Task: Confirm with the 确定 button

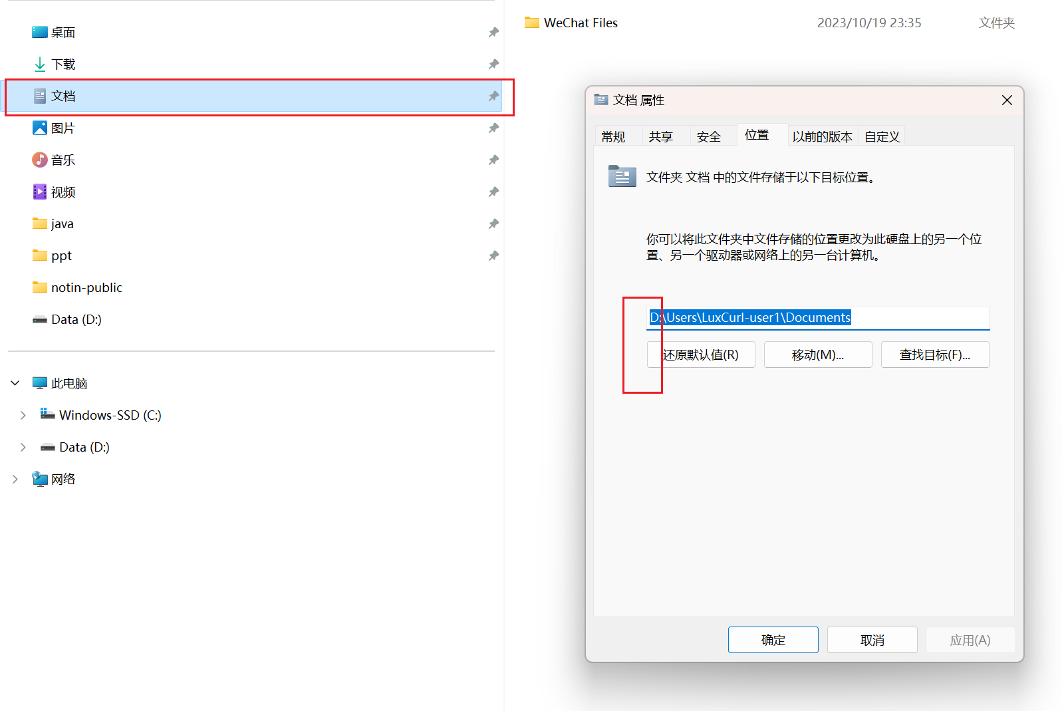Action: click(773, 640)
